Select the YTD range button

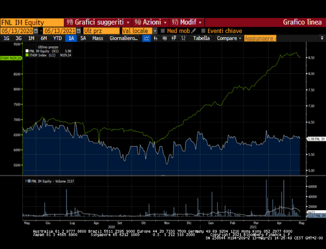pos(58,38)
